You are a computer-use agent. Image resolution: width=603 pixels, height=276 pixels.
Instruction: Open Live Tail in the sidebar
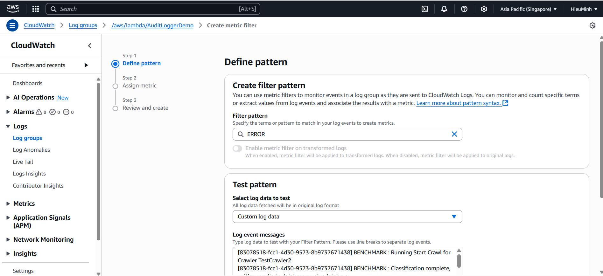tap(23, 162)
